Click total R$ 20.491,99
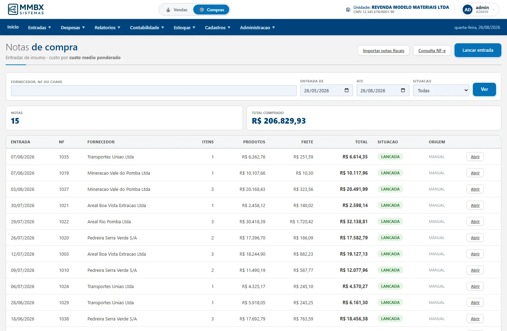This screenshot has height=331, width=507. [x=354, y=189]
